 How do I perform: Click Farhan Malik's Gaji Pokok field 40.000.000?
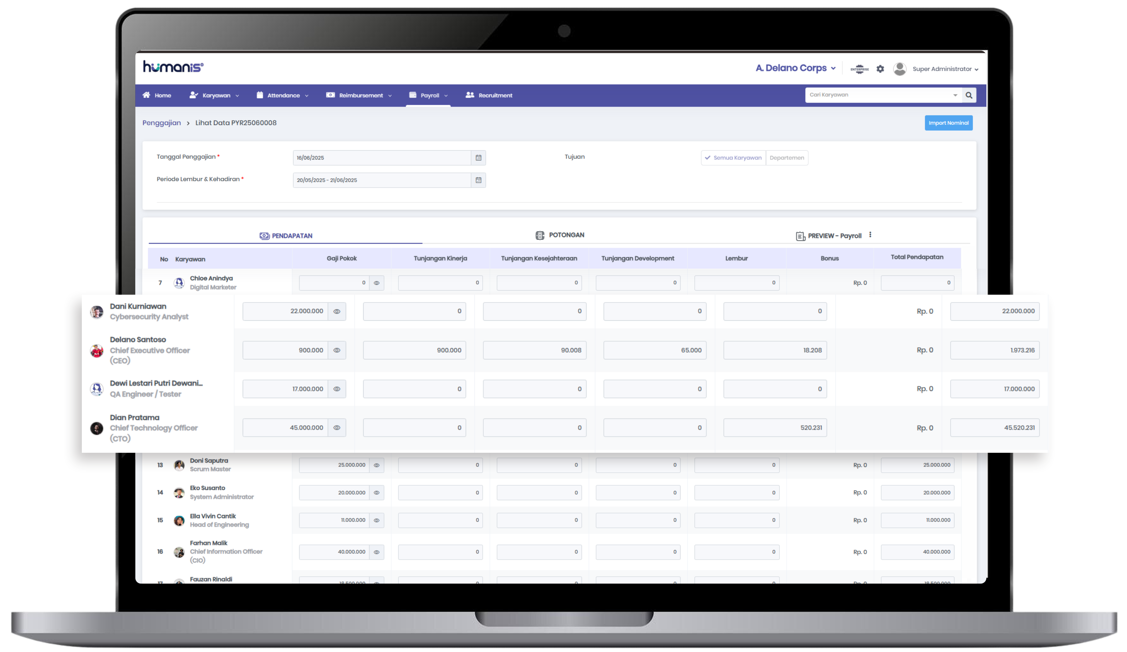click(x=334, y=552)
